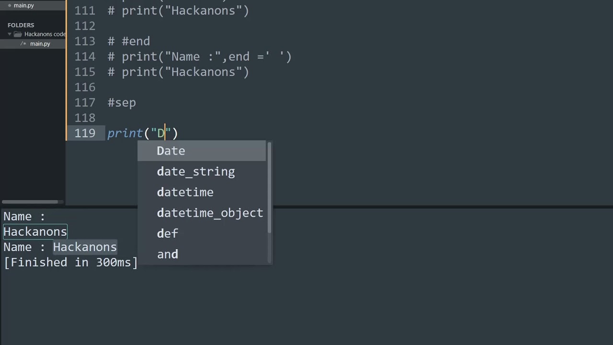Select main.py under Hackanons code folder

point(40,44)
